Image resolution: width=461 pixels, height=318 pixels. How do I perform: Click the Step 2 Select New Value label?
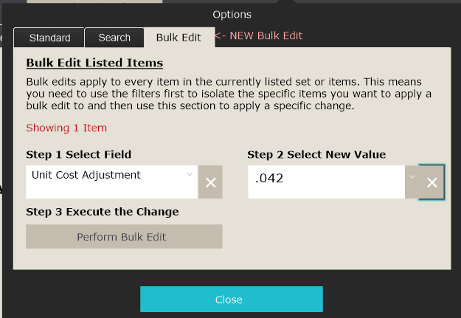pyautogui.click(x=316, y=154)
